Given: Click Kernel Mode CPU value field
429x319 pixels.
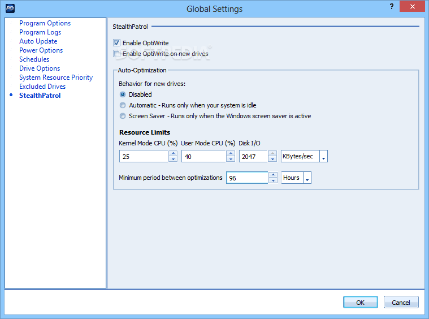Looking at the screenshot, I should [144, 156].
